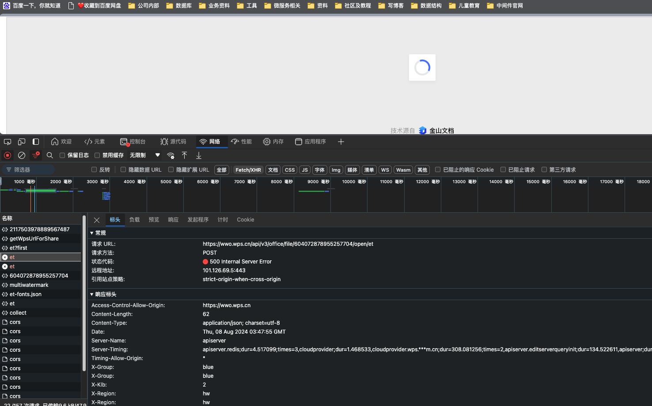
Task: Open 收藏到百度网盘 bookmark
Action: (x=95, y=6)
